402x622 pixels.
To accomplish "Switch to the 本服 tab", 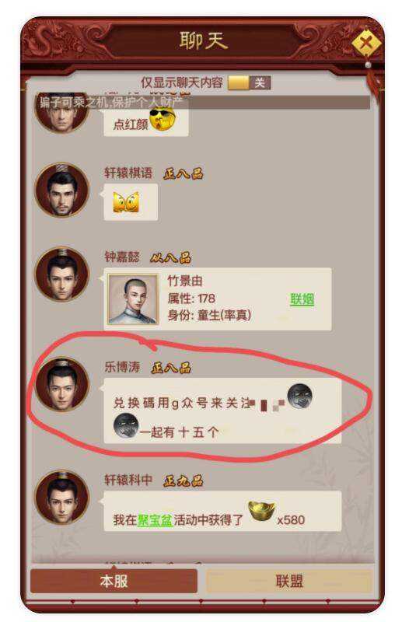I will tap(114, 582).
